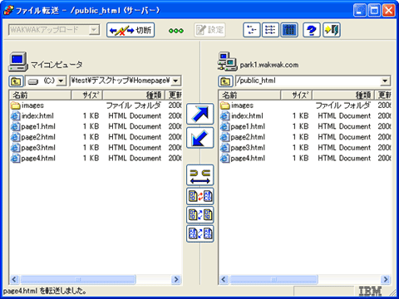
Task: Go up one folder on server panel
Action: [225, 81]
